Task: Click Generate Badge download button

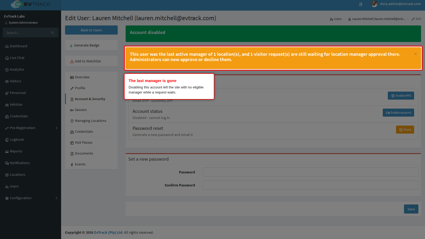Action: pos(91,45)
